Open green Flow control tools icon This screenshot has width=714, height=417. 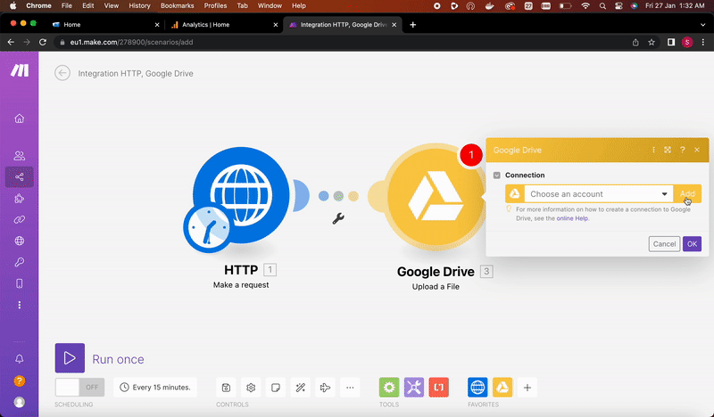point(389,388)
